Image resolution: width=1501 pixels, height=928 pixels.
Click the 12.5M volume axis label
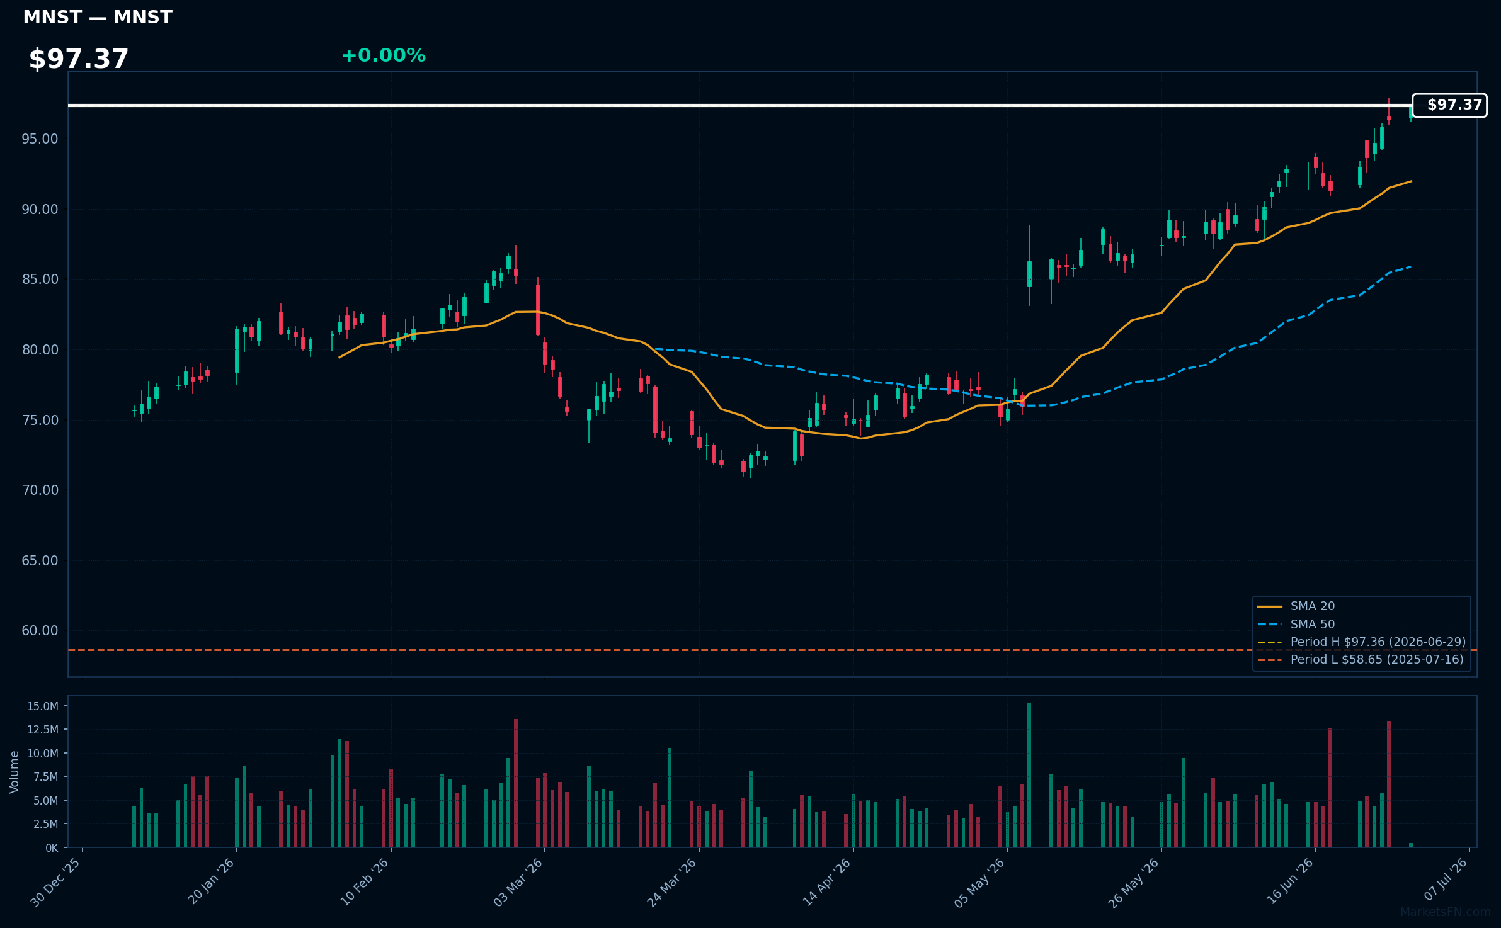point(43,730)
